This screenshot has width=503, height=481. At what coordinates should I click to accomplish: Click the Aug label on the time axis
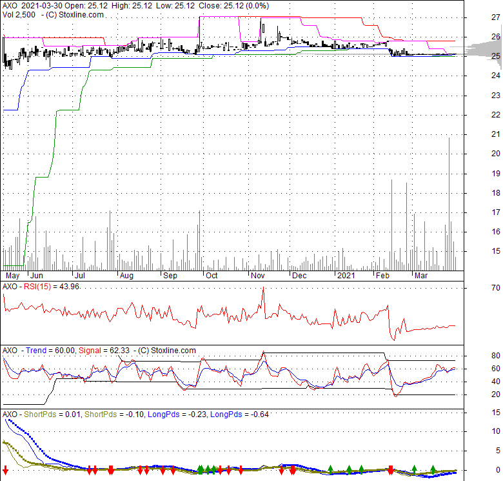126,276
